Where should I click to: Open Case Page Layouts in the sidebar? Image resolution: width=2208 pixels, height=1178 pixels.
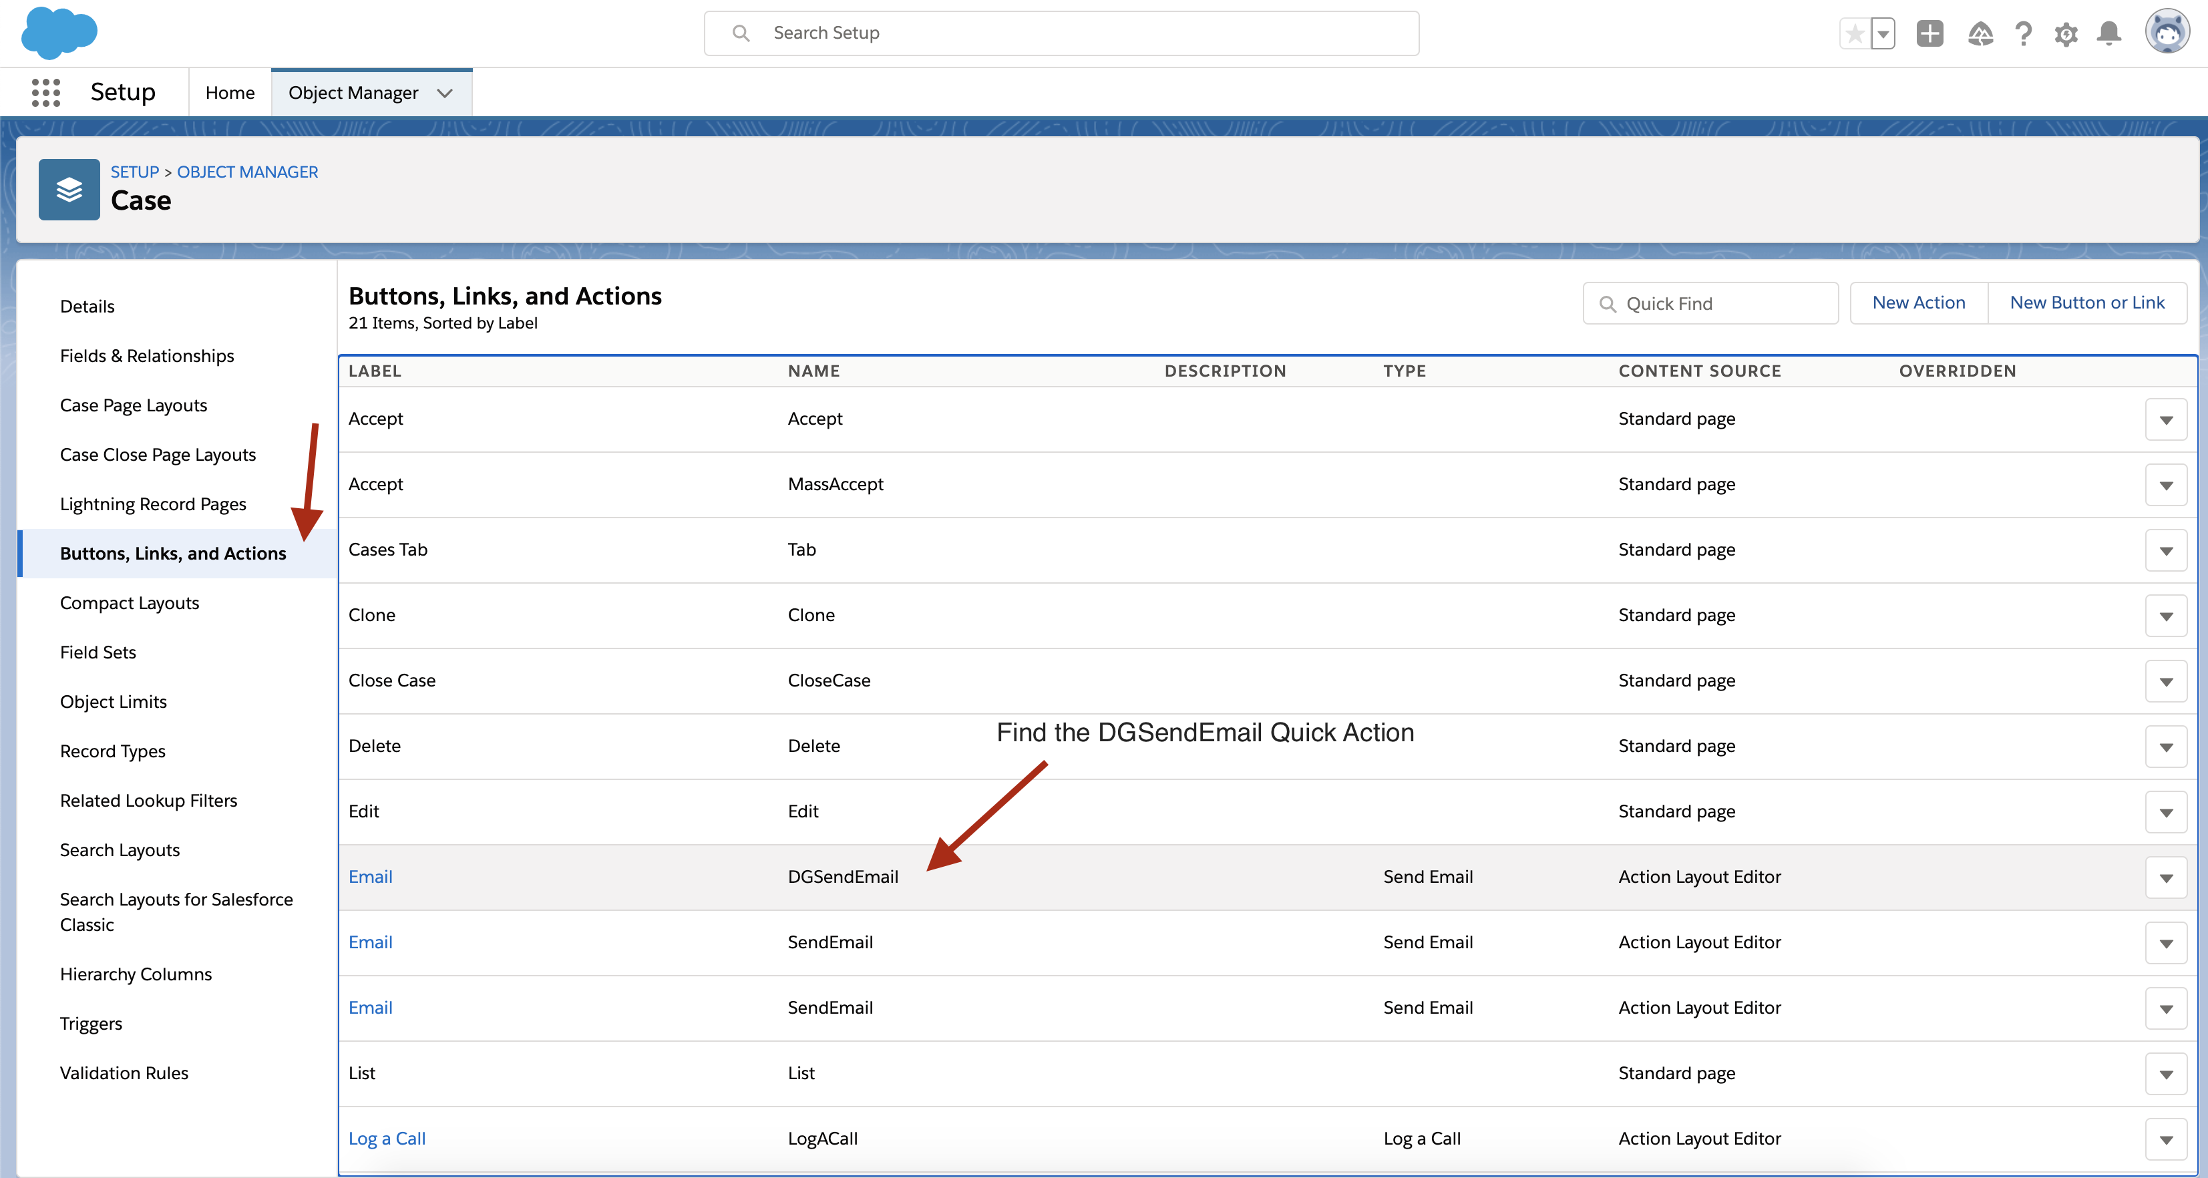click(x=133, y=405)
